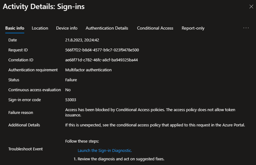Open the Location tab
This screenshot has width=256, height=165.
[40, 28]
